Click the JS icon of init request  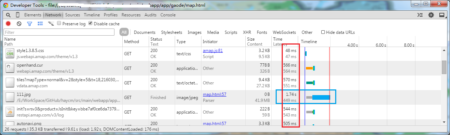(10, 112)
